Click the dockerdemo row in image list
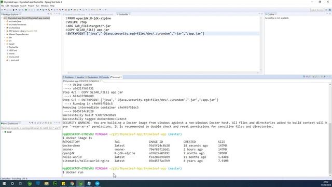This screenshot has height=187, width=332. pos(145,145)
